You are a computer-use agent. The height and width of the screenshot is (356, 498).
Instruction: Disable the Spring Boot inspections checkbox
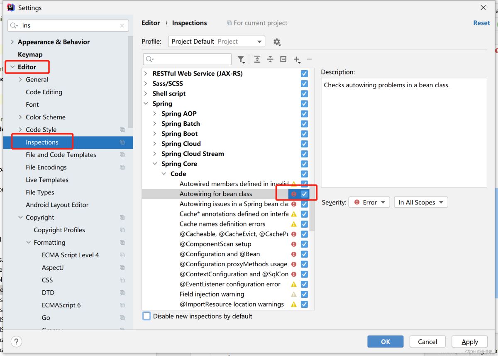tap(304, 134)
